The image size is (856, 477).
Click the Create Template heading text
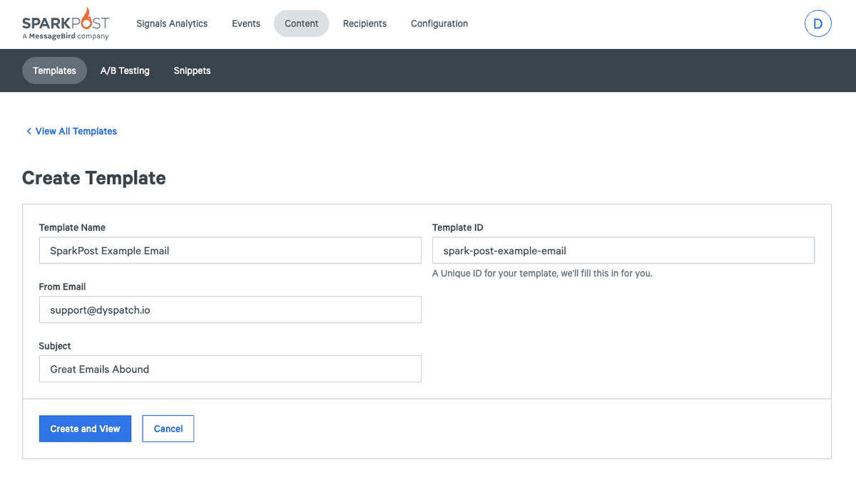click(94, 178)
